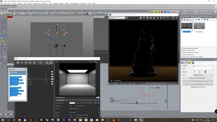
Task: Open the Geometry cube category in Asset Editor
Action: (x=26, y=63)
